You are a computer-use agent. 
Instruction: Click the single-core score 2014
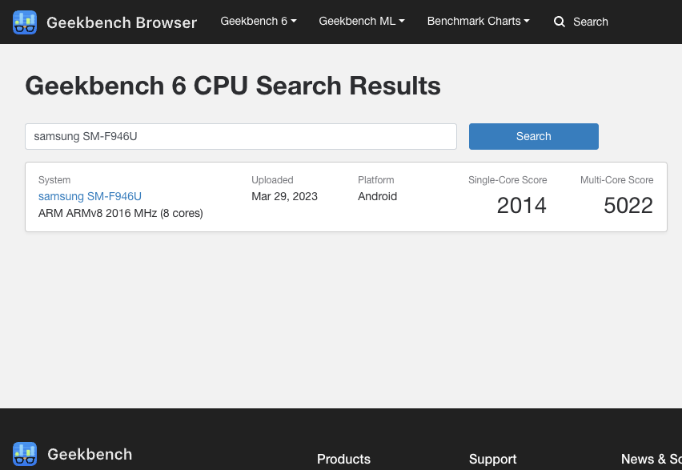point(521,206)
